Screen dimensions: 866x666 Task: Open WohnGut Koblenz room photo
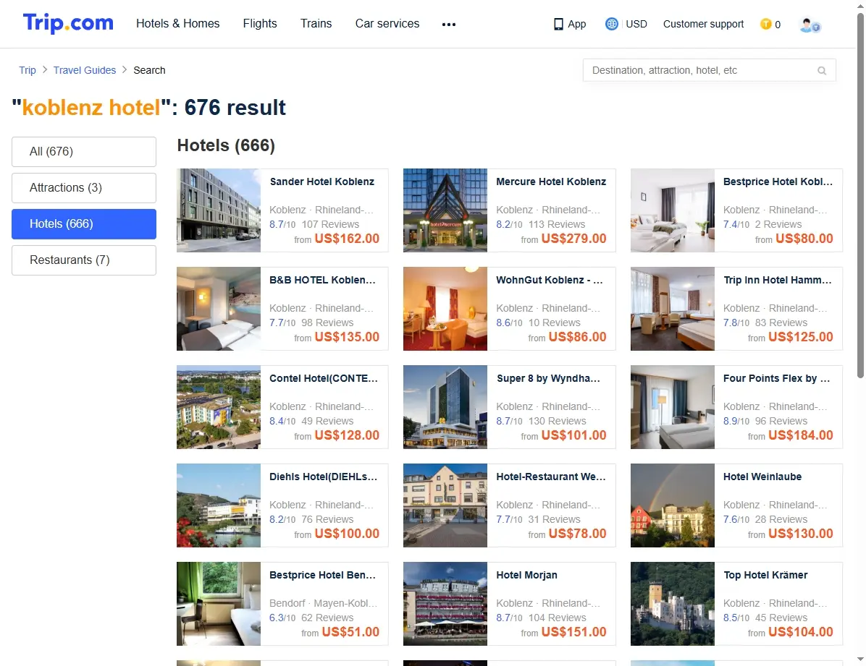445,309
